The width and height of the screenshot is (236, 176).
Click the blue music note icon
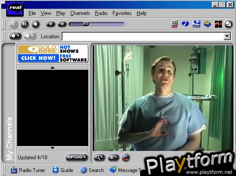coord(185,24)
